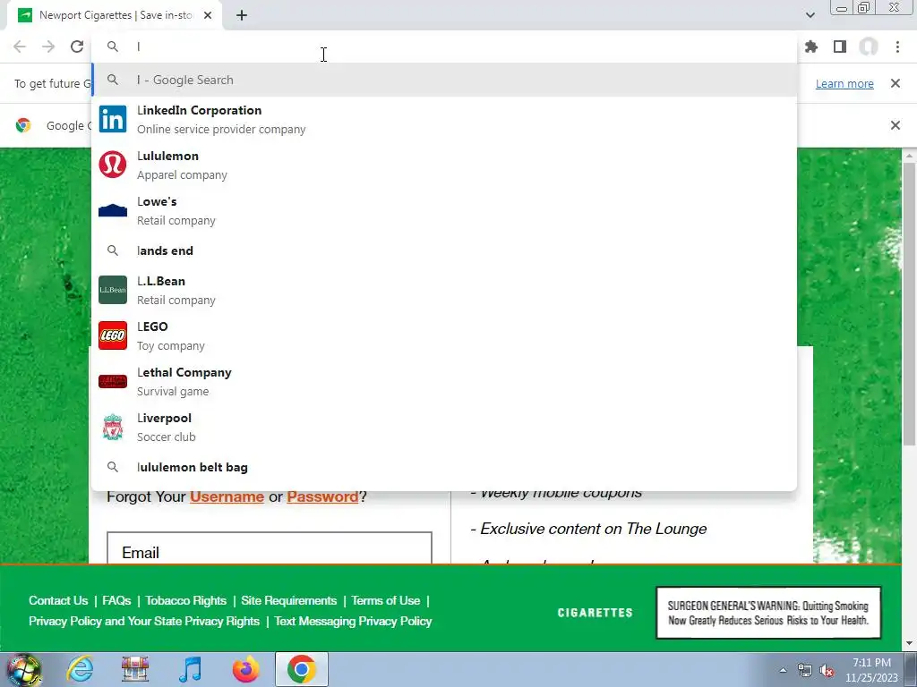Click the scrollbar down arrow
Image resolution: width=917 pixels, height=687 pixels.
[909, 644]
